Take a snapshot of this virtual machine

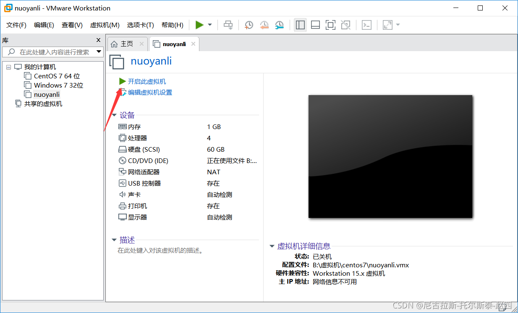(x=249, y=25)
